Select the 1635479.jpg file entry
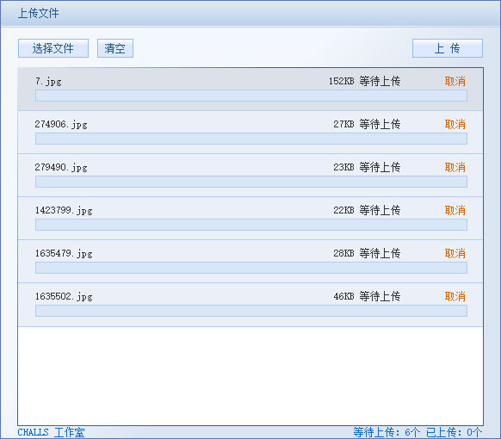 point(251,262)
